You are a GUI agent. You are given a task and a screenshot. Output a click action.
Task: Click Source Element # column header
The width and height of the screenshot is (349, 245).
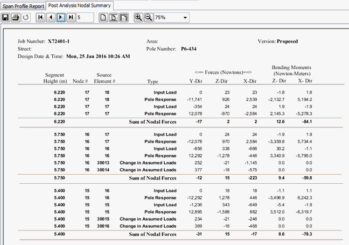[104, 78]
